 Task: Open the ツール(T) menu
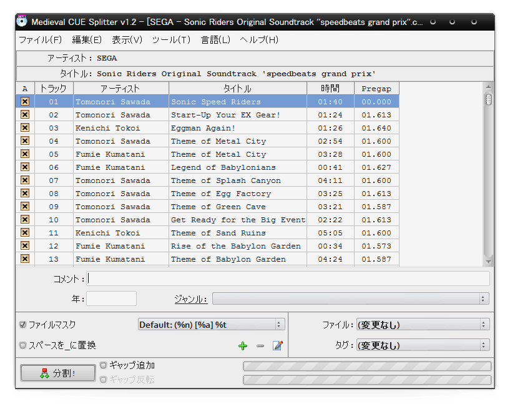click(172, 40)
